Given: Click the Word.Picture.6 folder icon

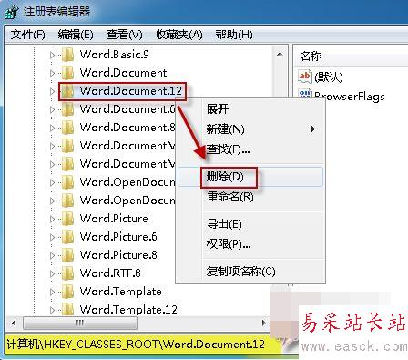Looking at the screenshot, I should [x=67, y=237].
